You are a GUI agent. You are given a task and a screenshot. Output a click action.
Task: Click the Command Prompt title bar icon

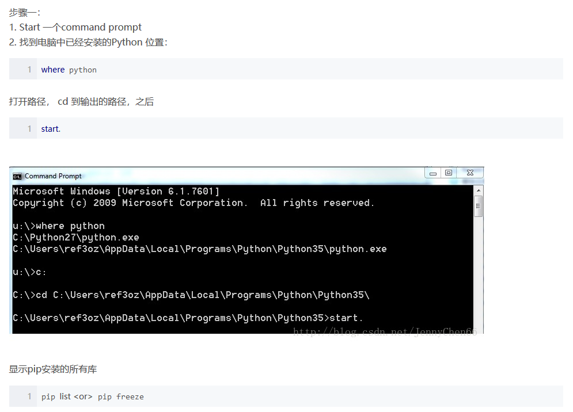[17, 177]
